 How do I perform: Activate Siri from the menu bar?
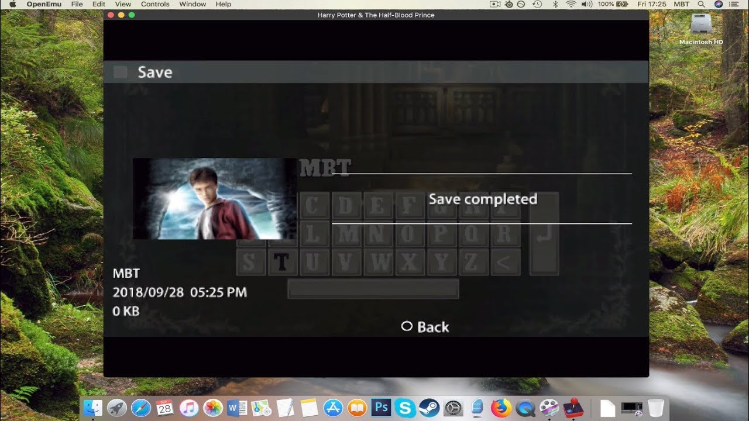click(x=718, y=4)
